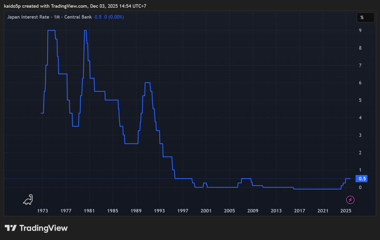Click the purple lightning bolt icon

[x=350, y=200]
